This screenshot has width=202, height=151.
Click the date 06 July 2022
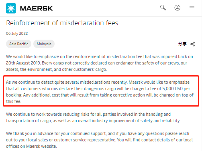(x=17, y=33)
